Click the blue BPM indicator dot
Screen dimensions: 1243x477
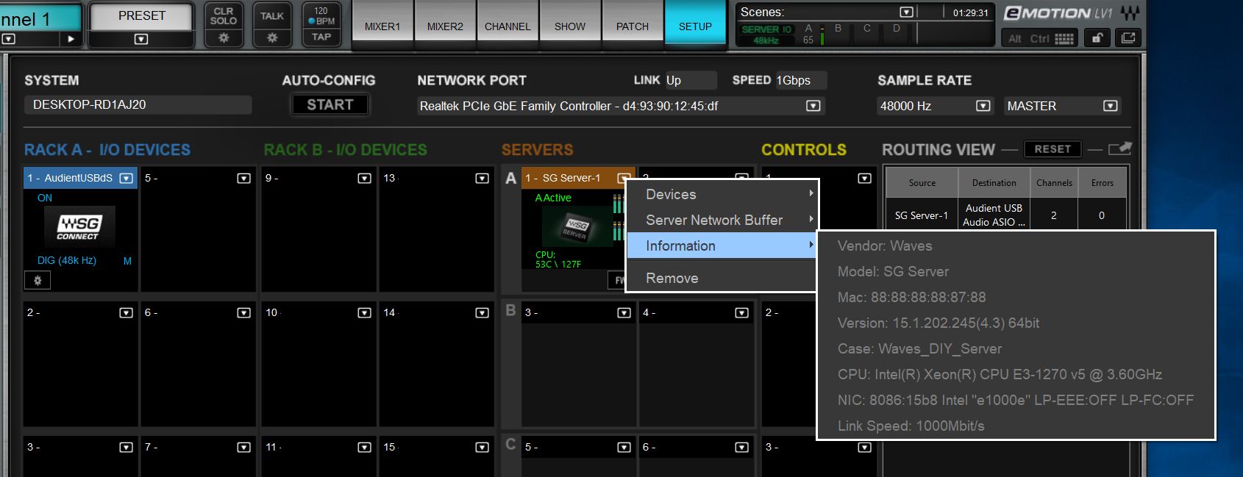point(312,21)
